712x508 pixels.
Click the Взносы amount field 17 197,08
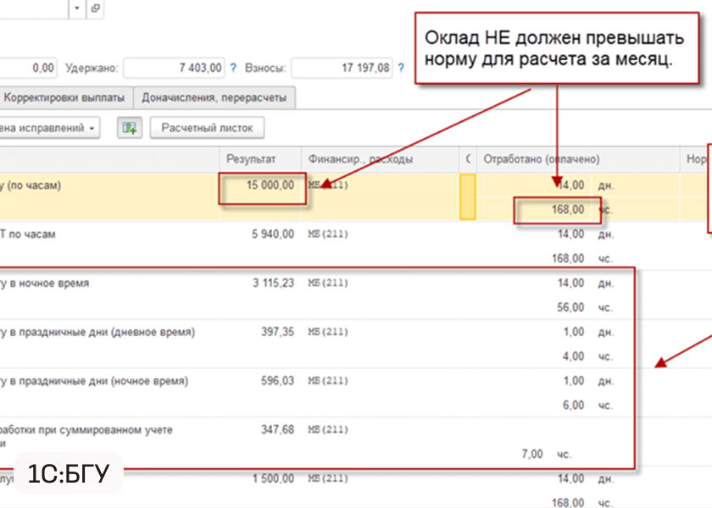click(342, 67)
